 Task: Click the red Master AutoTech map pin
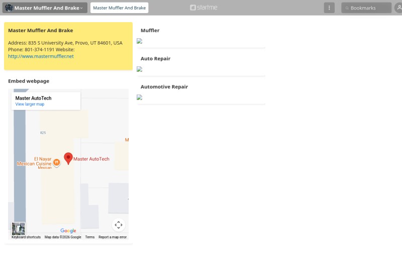[x=68, y=158]
